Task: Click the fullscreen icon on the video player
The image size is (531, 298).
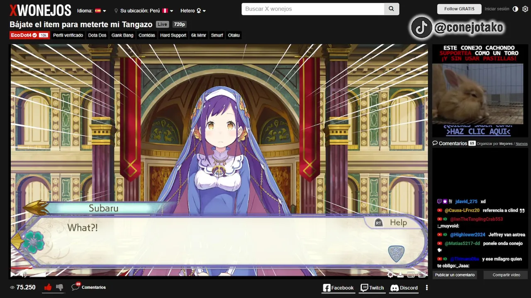Action: click(x=422, y=274)
